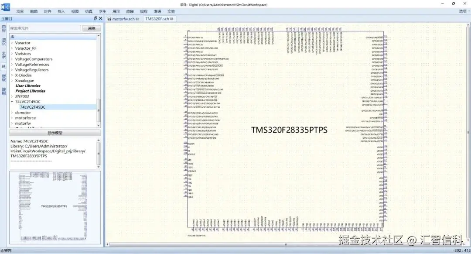Collapse the 74LVC2T45DC parent node
This screenshot has height=254, width=471.
pos(12,102)
